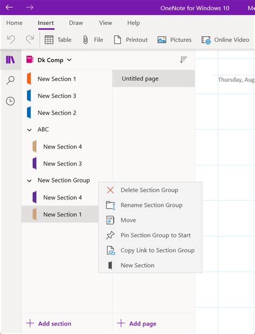Click the New Section icon in context menu
This screenshot has width=255, height=334.
pos(110,266)
